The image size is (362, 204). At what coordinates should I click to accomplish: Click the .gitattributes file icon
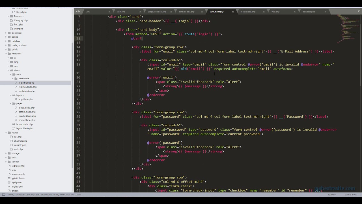coord(9,178)
